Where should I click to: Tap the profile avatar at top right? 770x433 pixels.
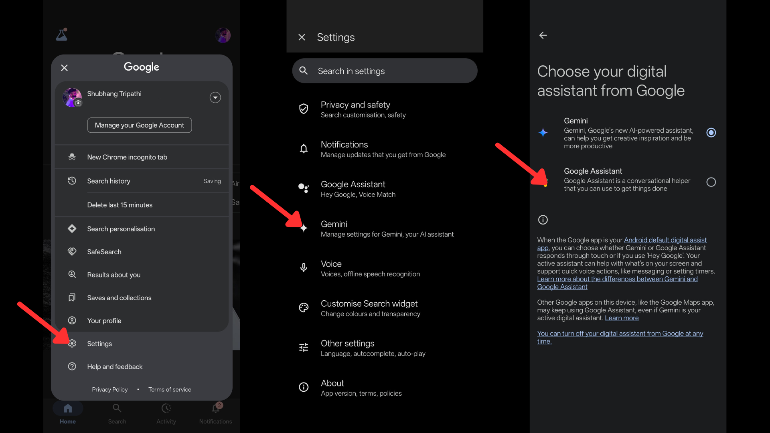[x=223, y=35]
